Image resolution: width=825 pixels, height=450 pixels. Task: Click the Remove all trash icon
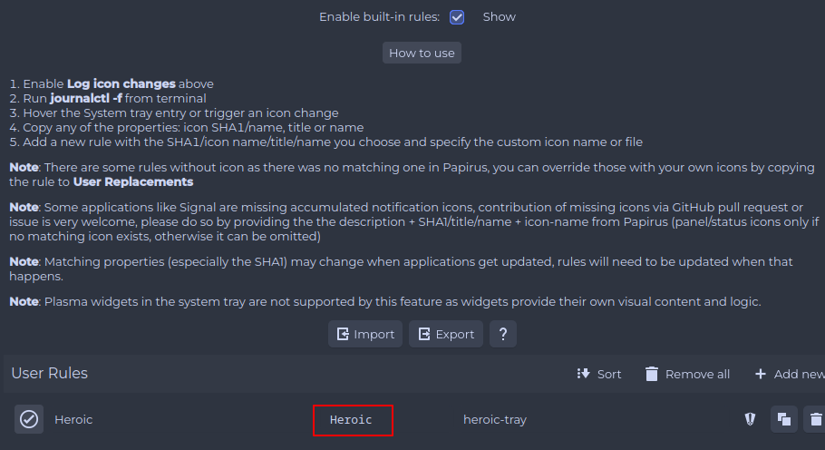[x=651, y=374]
